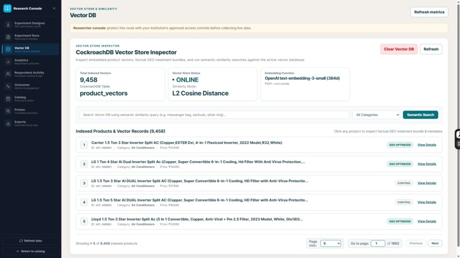Image resolution: width=460 pixels, height=258 pixels.
Task: Click the L2 Cosine Distance text
Action: pos(200,93)
